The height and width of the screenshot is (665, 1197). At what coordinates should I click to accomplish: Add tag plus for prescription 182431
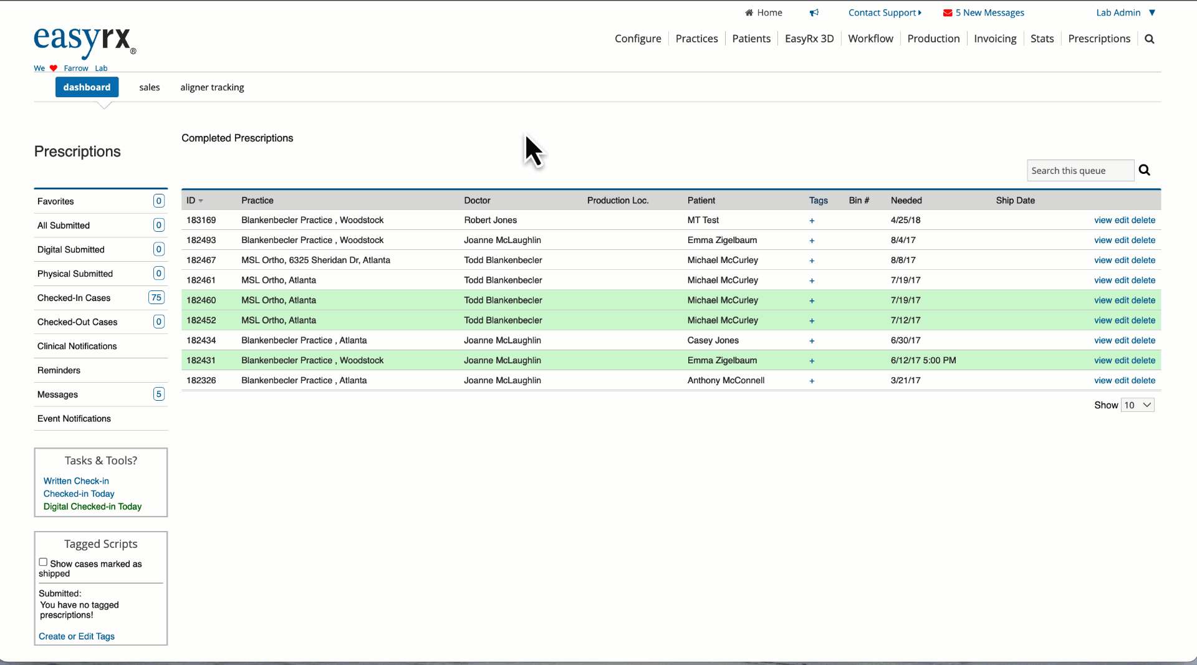click(812, 361)
